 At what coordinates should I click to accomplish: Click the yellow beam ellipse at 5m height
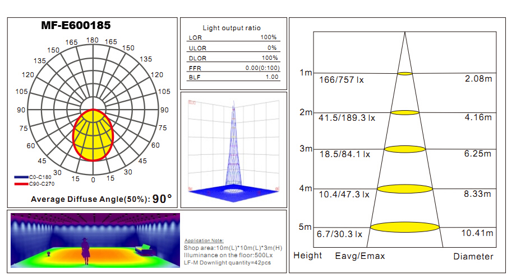[404, 227]
